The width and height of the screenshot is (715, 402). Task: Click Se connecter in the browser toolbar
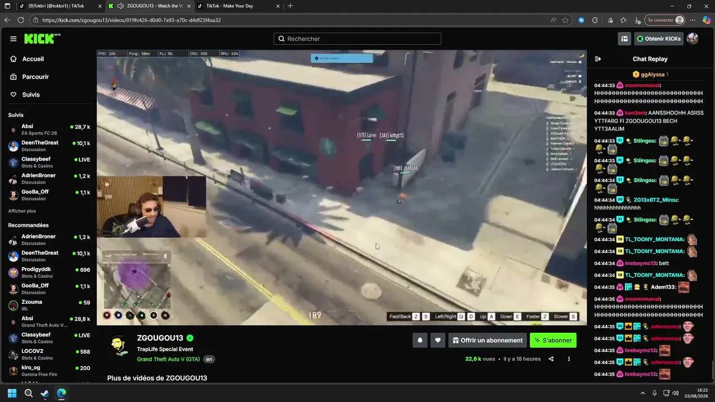coord(665,20)
